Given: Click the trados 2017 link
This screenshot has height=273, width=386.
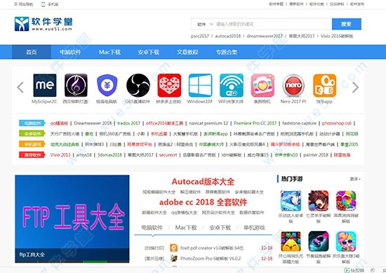Looking at the screenshot, I should pyautogui.click(x=128, y=123).
